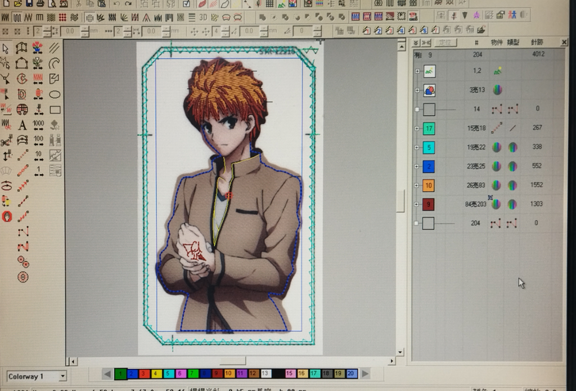
Task: Pick orange color 10 in palette
Action: 228,374
